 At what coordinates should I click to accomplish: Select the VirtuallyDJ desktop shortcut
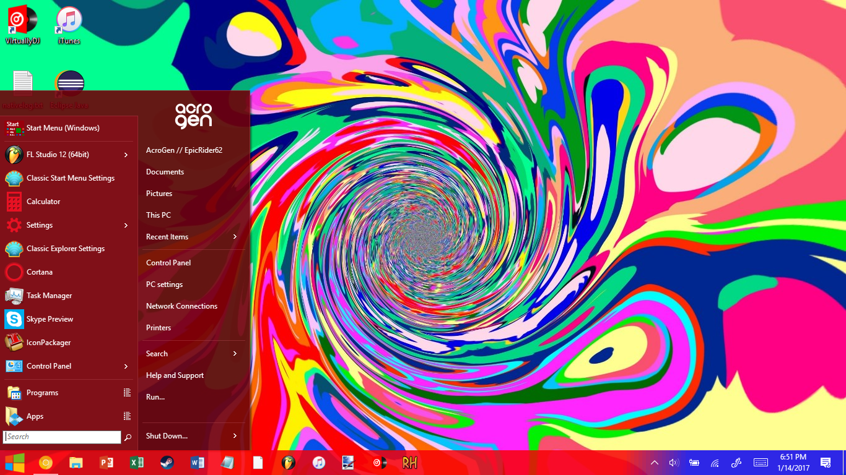[x=22, y=26]
